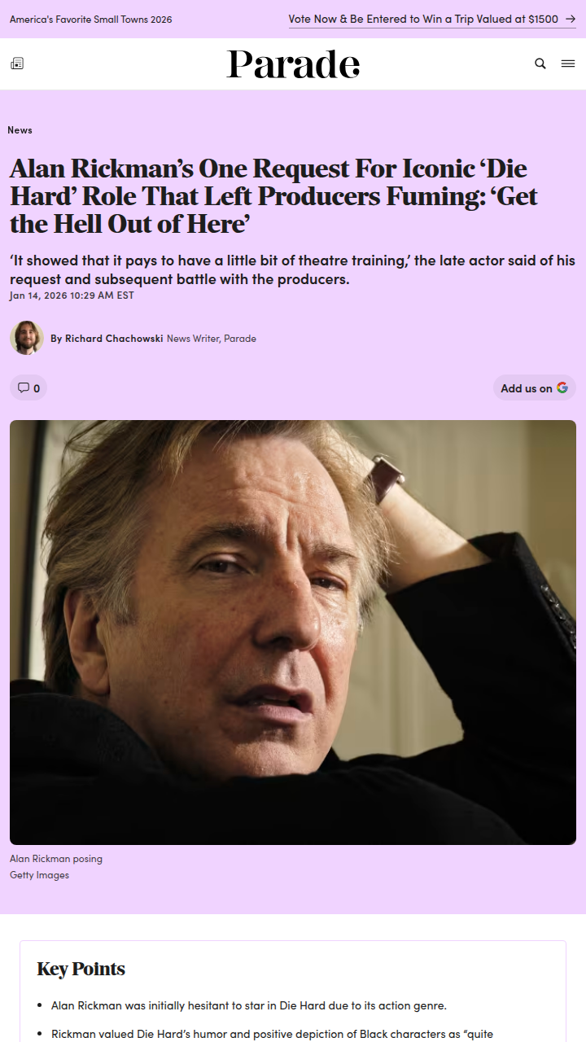Go to the Parade logo homepage
The image size is (586, 1042).
pyautogui.click(x=293, y=64)
